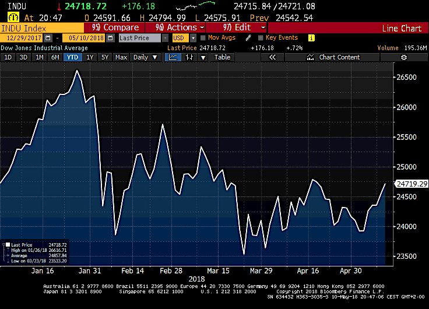Open chart settings gear icon
This screenshot has height=309, width=429.
[404, 57]
